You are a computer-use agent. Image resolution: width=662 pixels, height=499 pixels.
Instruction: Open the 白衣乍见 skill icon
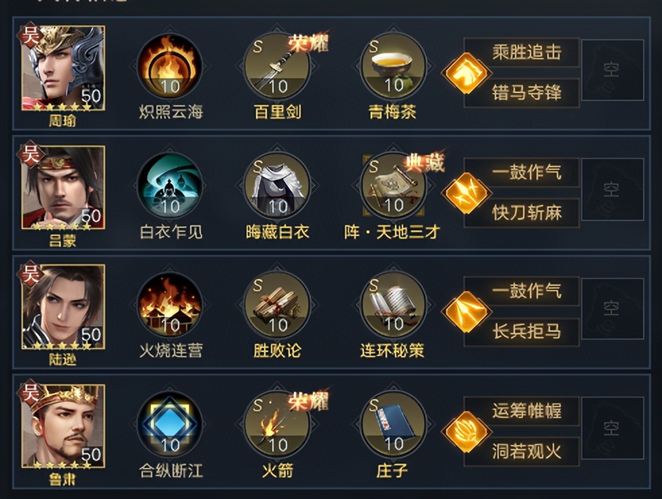170,186
